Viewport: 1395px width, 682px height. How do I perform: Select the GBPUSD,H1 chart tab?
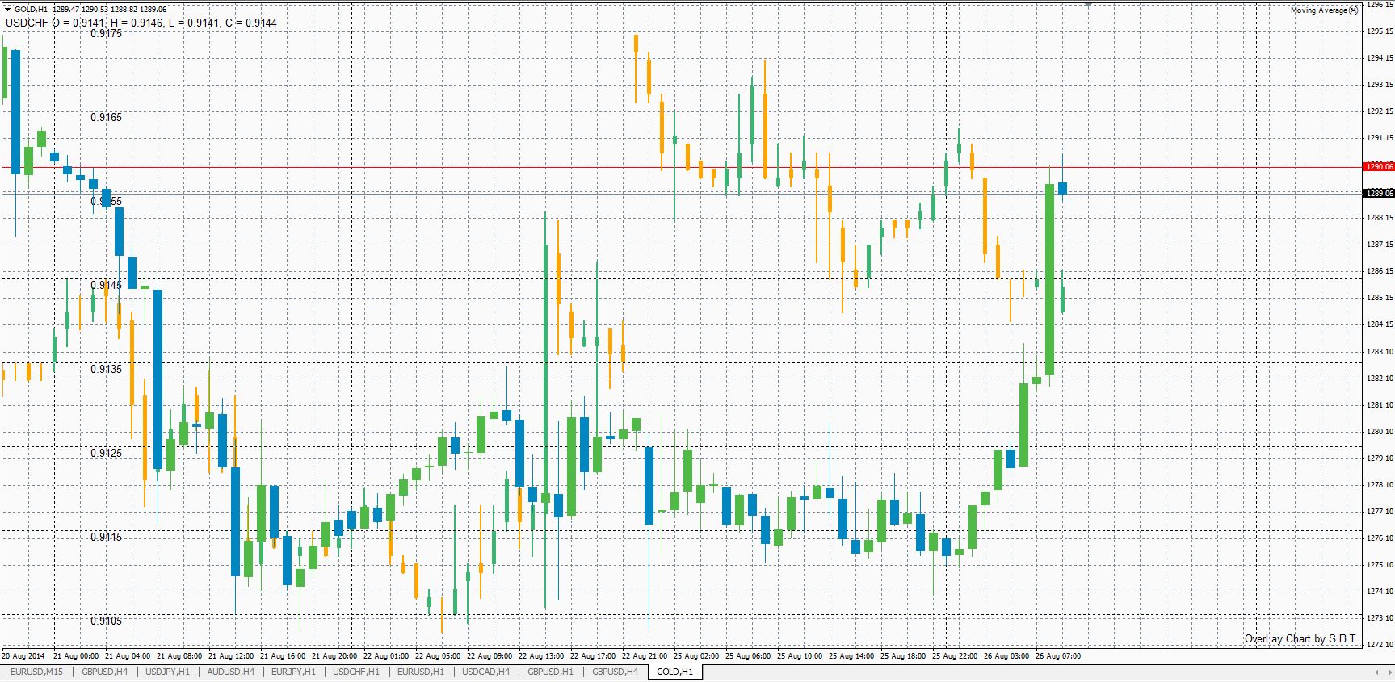pyautogui.click(x=550, y=672)
